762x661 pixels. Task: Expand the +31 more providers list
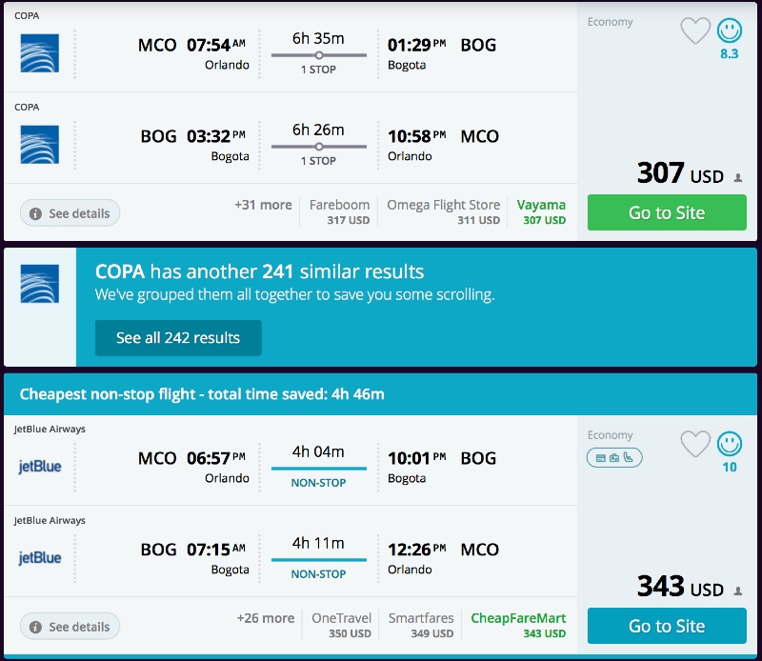[x=263, y=205]
